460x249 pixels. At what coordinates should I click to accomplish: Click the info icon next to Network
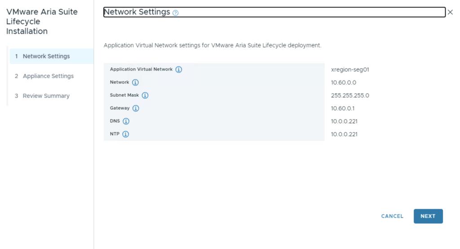tap(135, 82)
